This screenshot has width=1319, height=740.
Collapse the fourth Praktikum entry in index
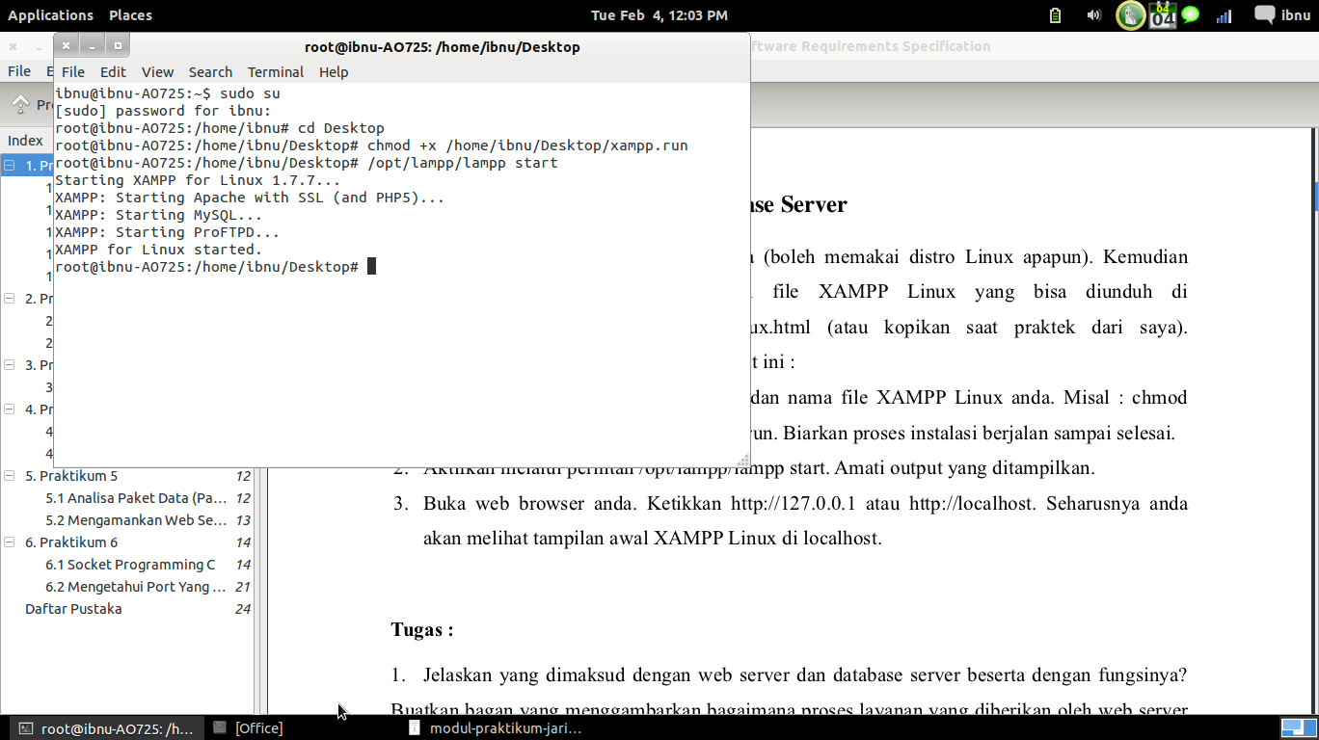point(9,410)
